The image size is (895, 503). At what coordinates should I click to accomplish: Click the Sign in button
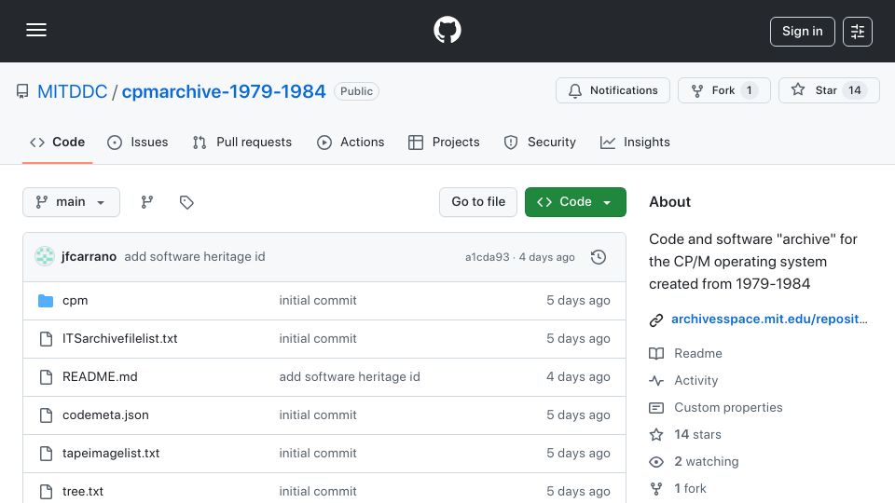(802, 32)
